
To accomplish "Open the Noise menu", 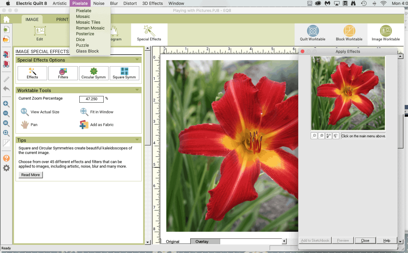I will click(x=99, y=3).
